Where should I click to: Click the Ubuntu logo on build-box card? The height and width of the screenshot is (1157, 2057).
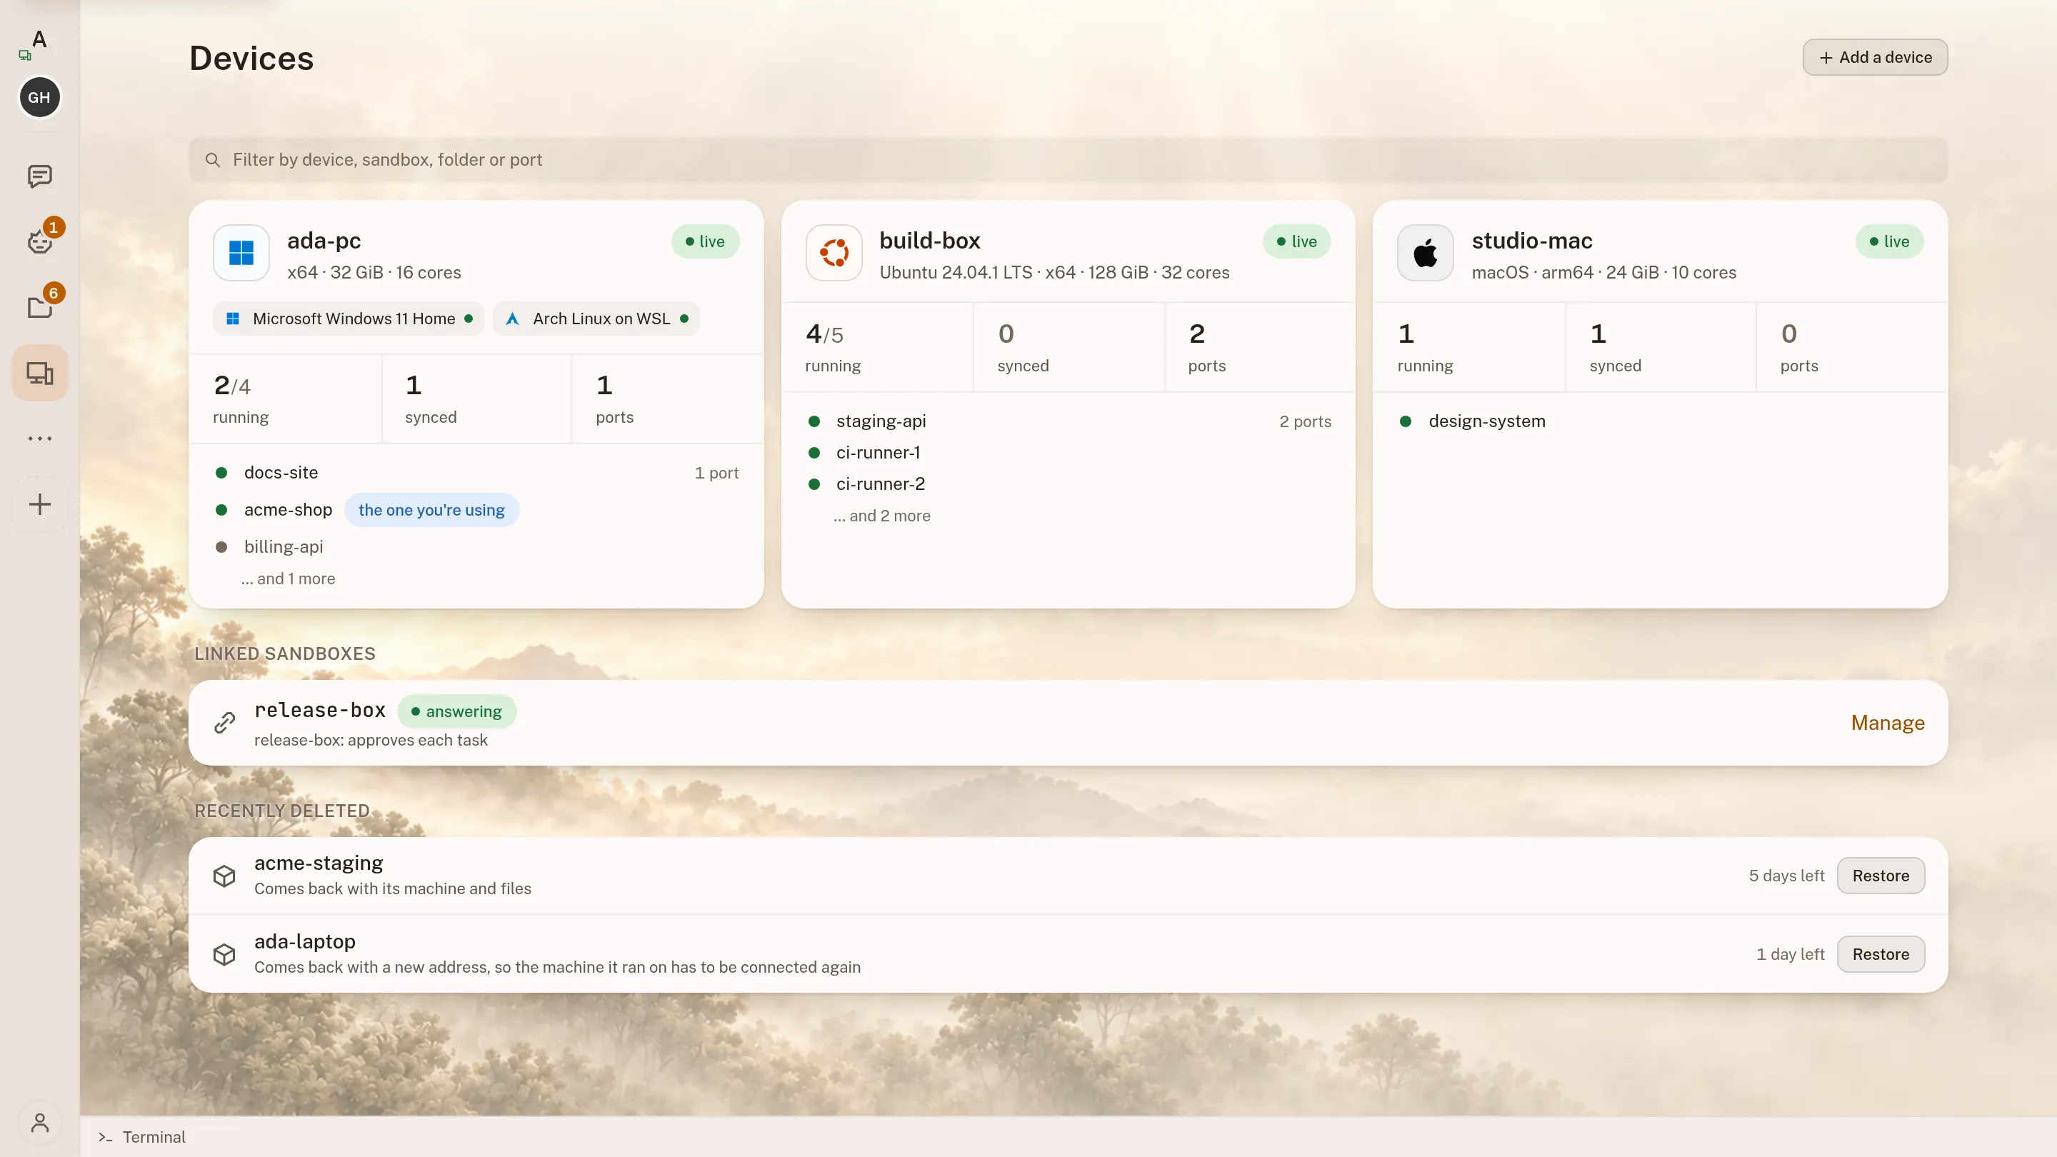[834, 253]
